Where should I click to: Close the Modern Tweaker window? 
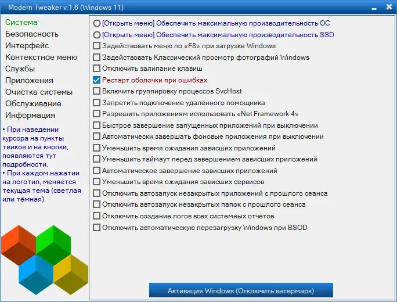[389, 7]
